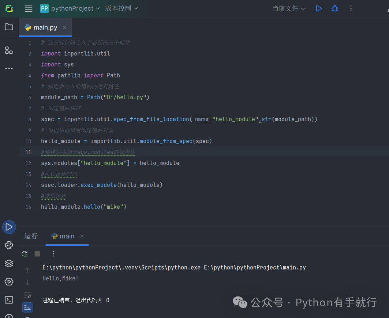This screenshot has width=389, height=318.
Task: Click the comment on line 11
Action: coord(88,152)
